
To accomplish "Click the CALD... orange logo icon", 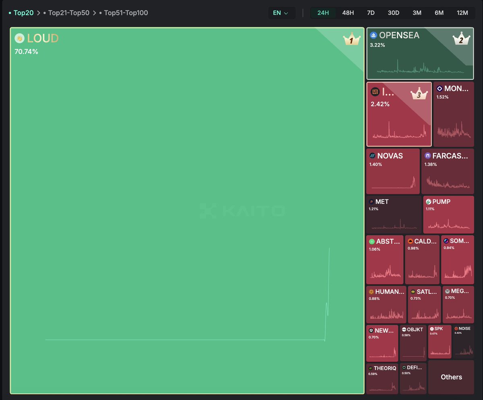I will (410, 241).
